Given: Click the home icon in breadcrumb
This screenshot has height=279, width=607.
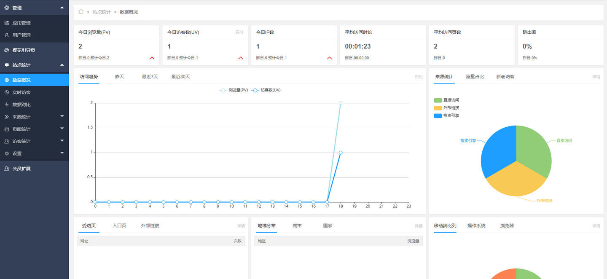Looking at the screenshot, I should pyautogui.click(x=81, y=12).
